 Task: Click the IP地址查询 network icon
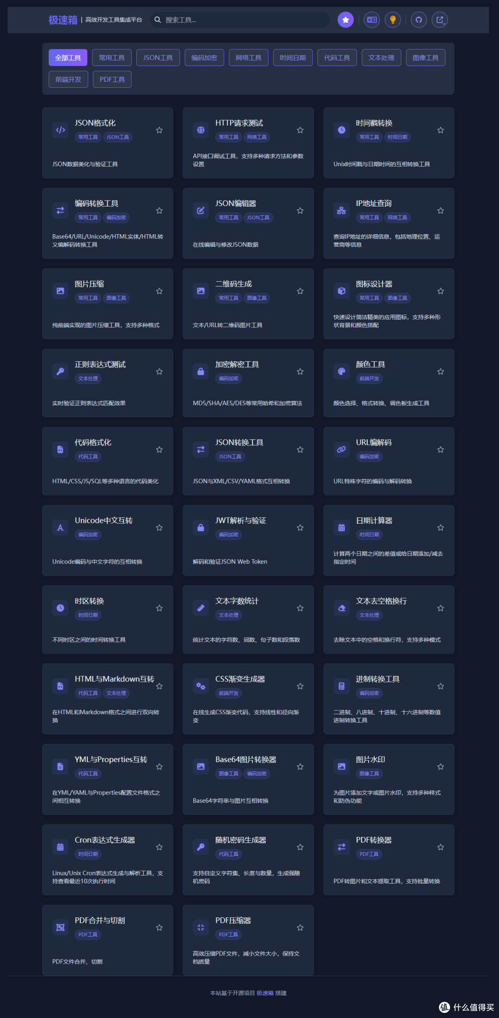point(341,210)
